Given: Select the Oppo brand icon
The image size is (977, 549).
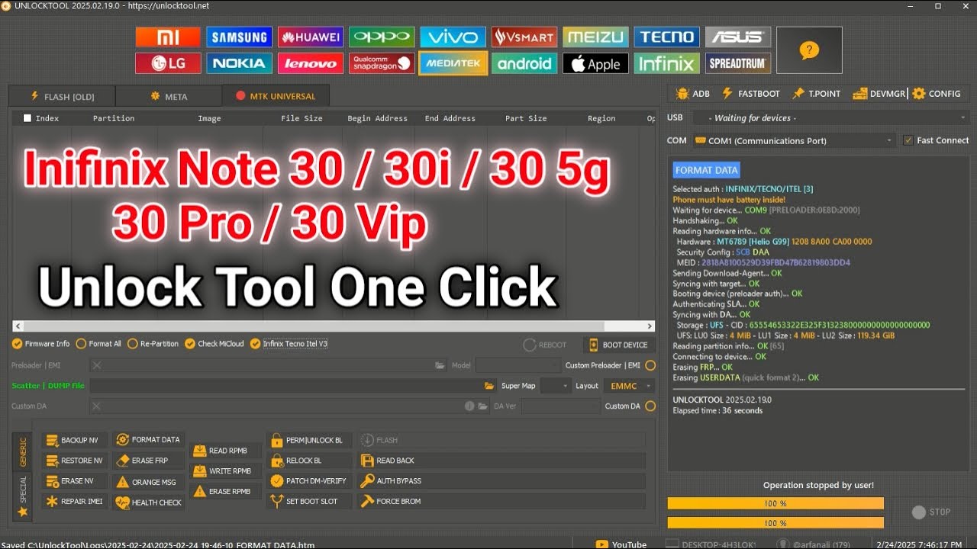Looking at the screenshot, I should pyautogui.click(x=382, y=37).
